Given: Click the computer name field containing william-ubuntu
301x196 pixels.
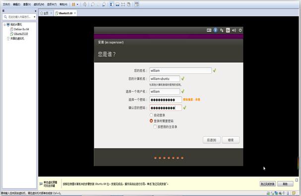Looking at the screenshot, I should [165, 79].
